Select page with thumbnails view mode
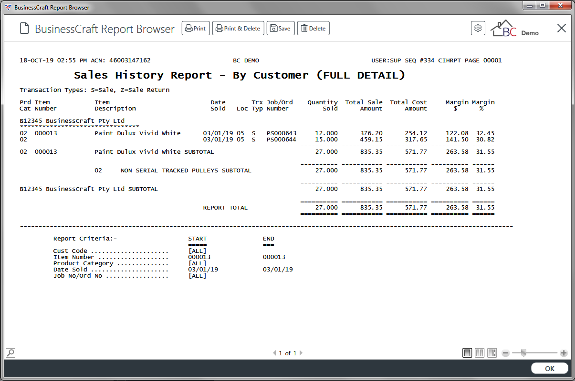Image resolution: width=575 pixels, height=381 pixels. (x=492, y=353)
